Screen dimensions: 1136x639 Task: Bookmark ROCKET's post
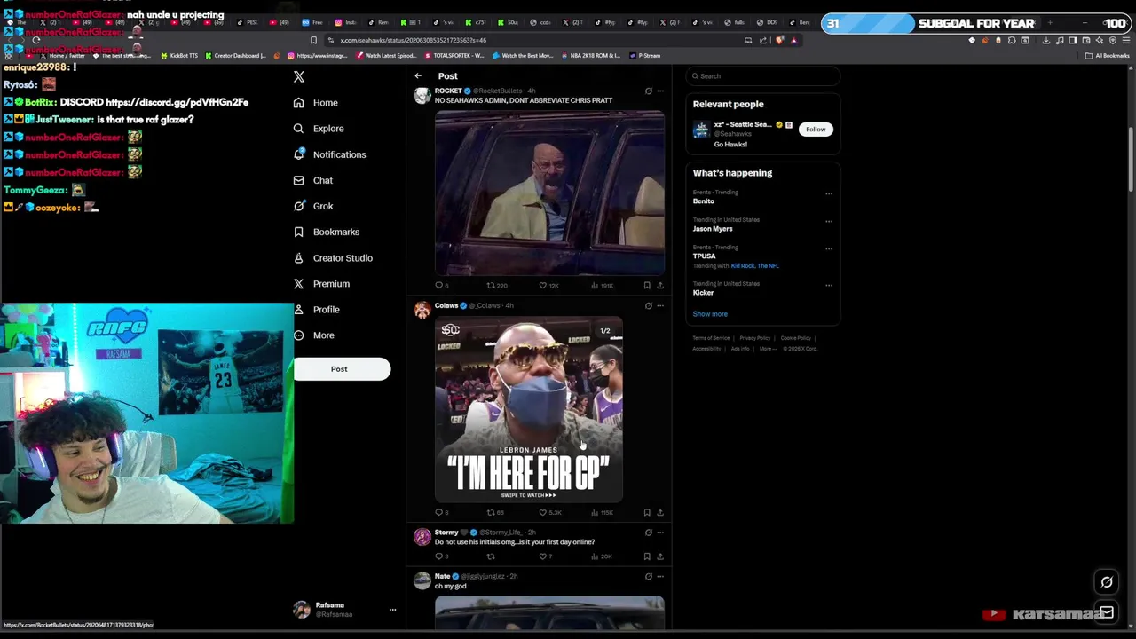[647, 286]
